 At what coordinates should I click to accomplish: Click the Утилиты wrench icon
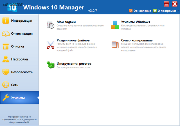pyautogui.click(x=6, y=98)
